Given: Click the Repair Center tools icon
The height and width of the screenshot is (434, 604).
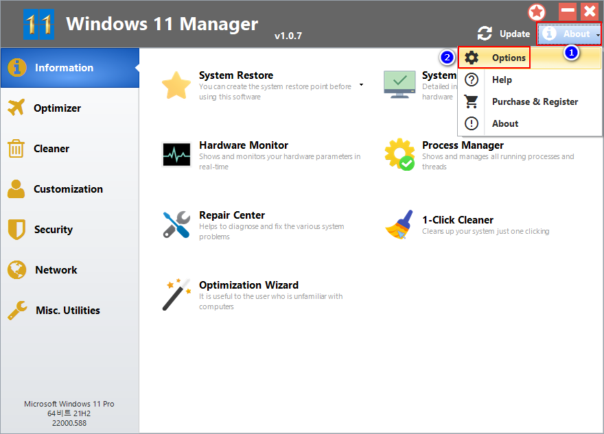Looking at the screenshot, I should (176, 225).
